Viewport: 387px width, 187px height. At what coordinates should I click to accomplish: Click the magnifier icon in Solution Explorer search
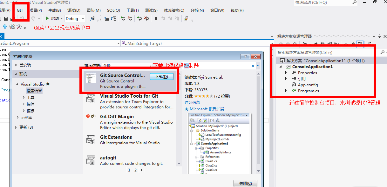click(x=382, y=52)
